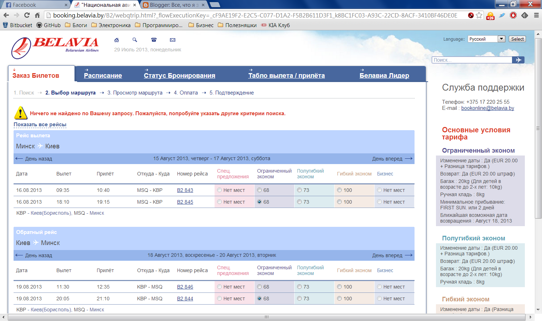Open a new browser tab
542x321 pixels.
[215, 5]
